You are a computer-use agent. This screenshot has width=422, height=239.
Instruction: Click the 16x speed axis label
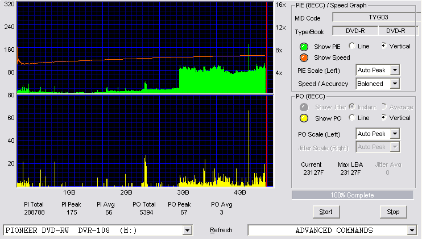pyautogui.click(x=280, y=5)
